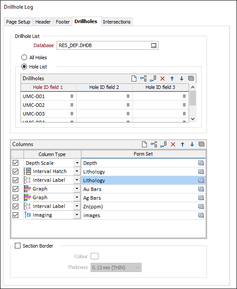Open Interval Hatch column type dropdown
Image resolution: width=237 pixels, height=289 pixels.
[x=77, y=171]
